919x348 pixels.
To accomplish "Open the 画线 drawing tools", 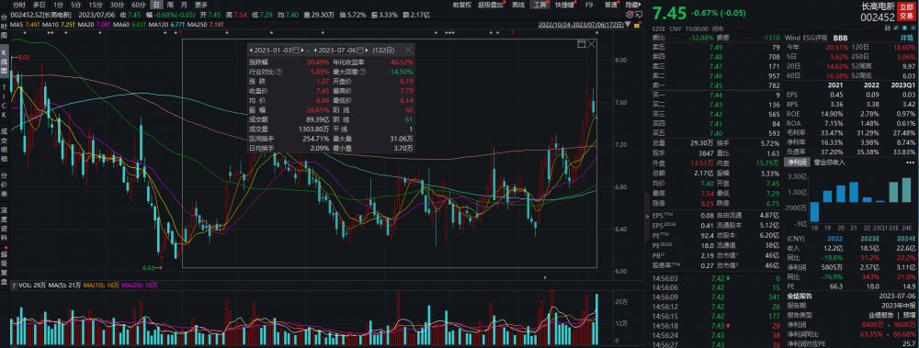I will click(x=518, y=4).
